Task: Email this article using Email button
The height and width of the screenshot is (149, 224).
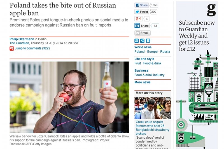Action: (143, 33)
